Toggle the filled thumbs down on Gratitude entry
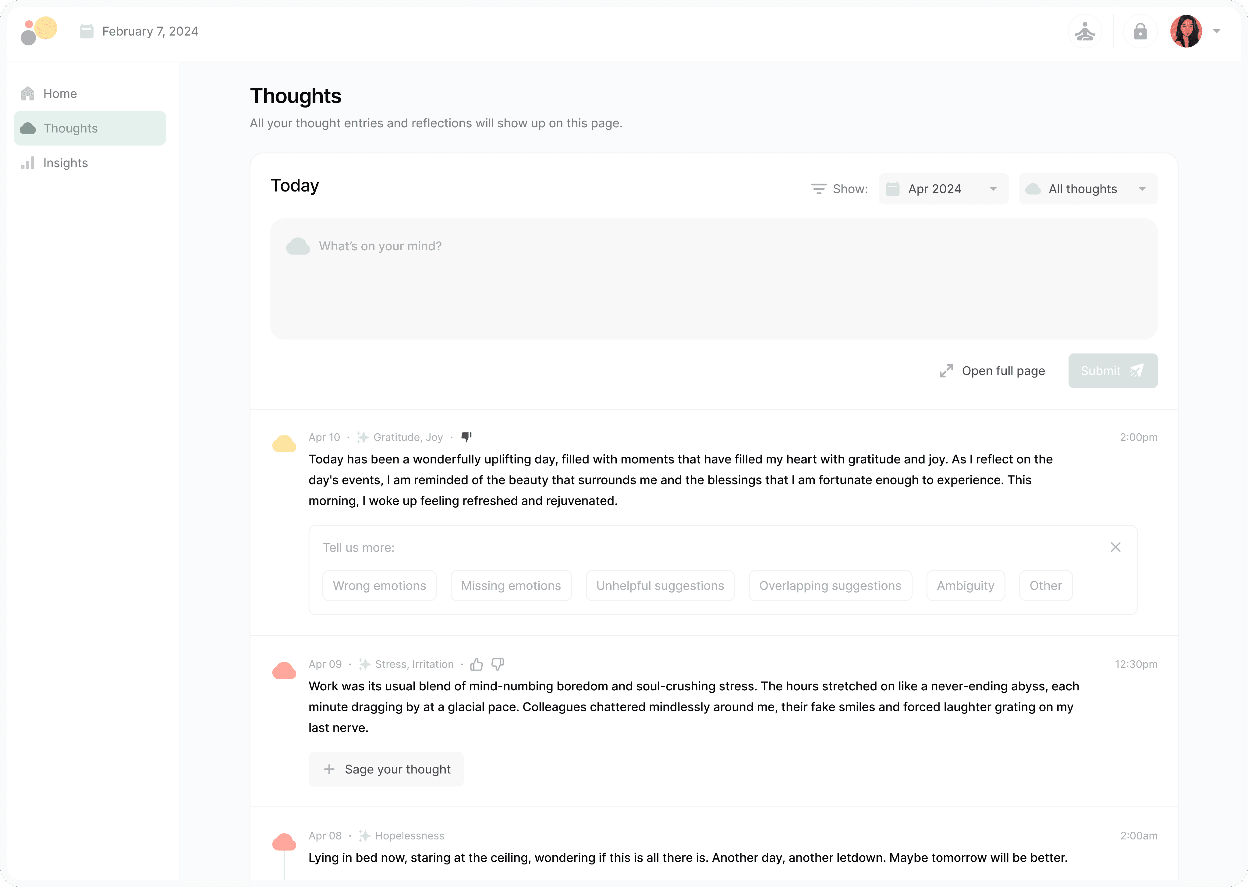1248x887 pixels. click(466, 437)
